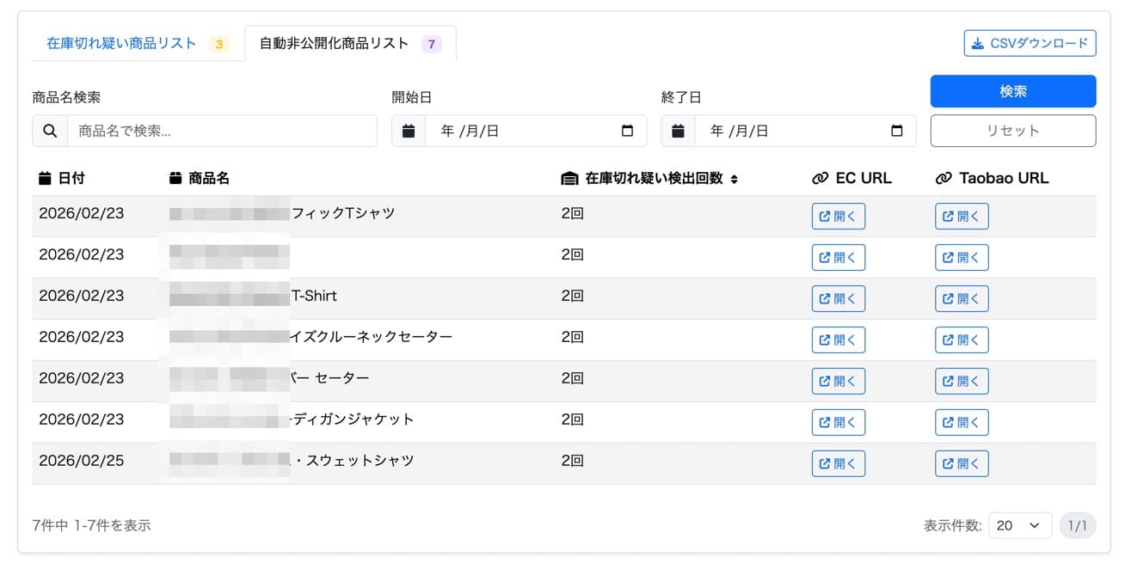This screenshot has height=563, width=1125.
Task: Open the 表示件数 dropdown showing 20
Action: 1020,525
